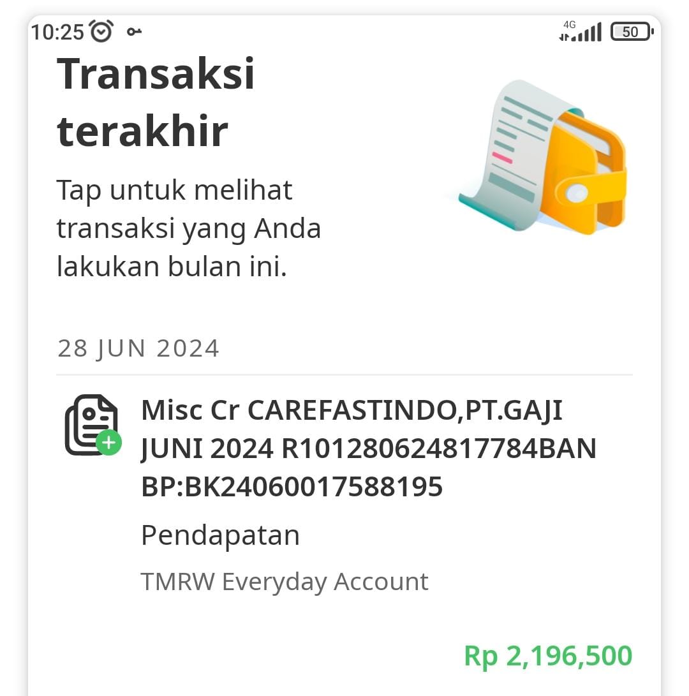689x696 pixels.
Task: Tap the 10:25 clock in status bar
Action: pos(57,32)
